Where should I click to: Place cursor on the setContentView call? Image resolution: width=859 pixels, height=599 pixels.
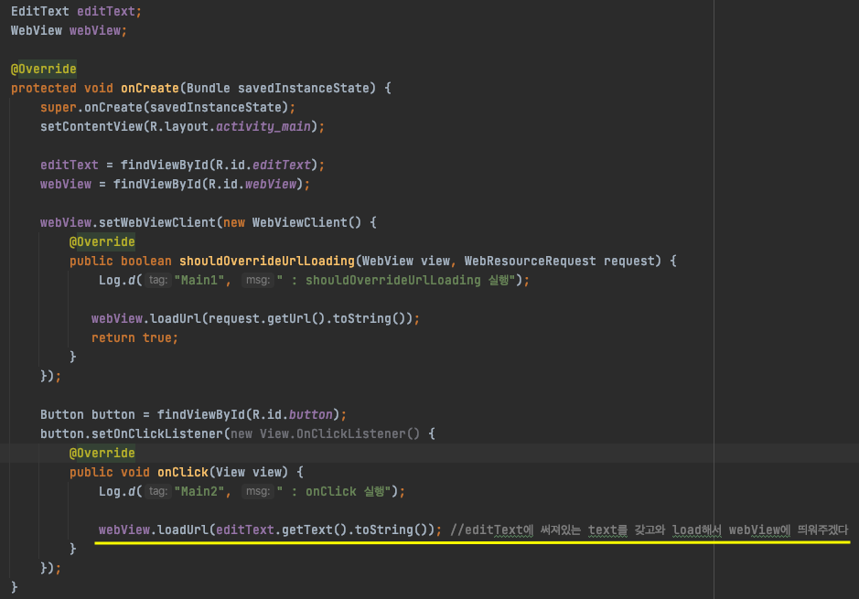pyautogui.click(x=91, y=126)
